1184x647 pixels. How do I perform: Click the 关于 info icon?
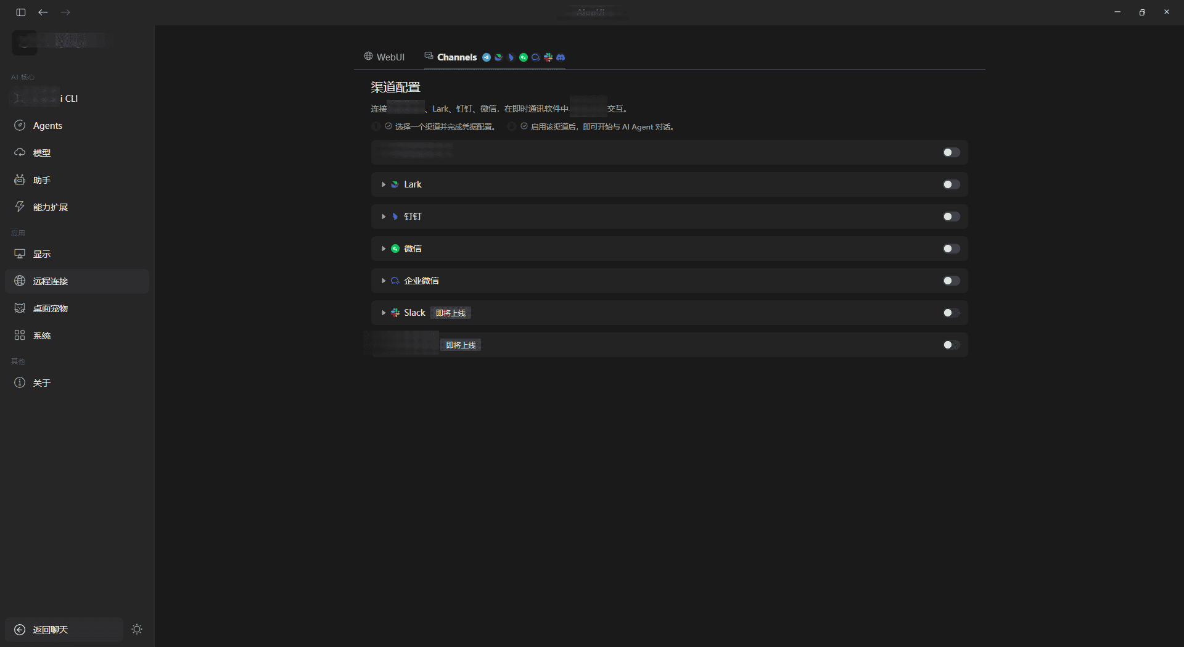pyautogui.click(x=20, y=382)
